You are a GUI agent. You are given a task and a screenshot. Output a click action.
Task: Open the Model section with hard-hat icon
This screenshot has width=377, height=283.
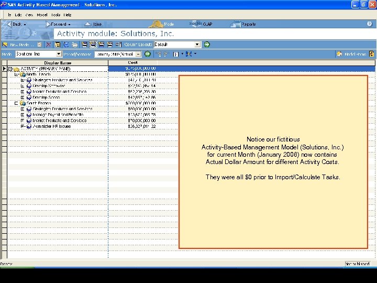point(156,24)
